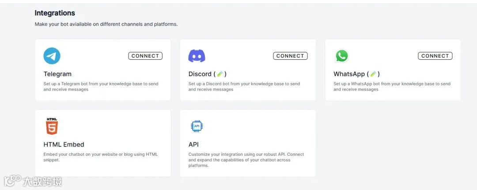The height and width of the screenshot is (190, 477).
Task: Click the HTML snippet embed description
Action: [100, 157]
